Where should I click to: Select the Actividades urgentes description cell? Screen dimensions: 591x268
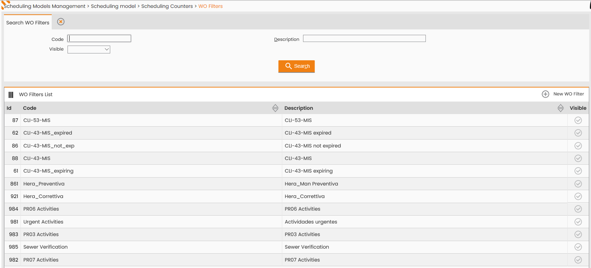click(x=425, y=222)
